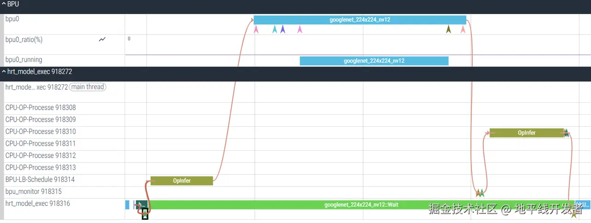Click the hrt_model_exec 918272 group header title
This screenshot has width=591, height=223.
tap(40, 72)
